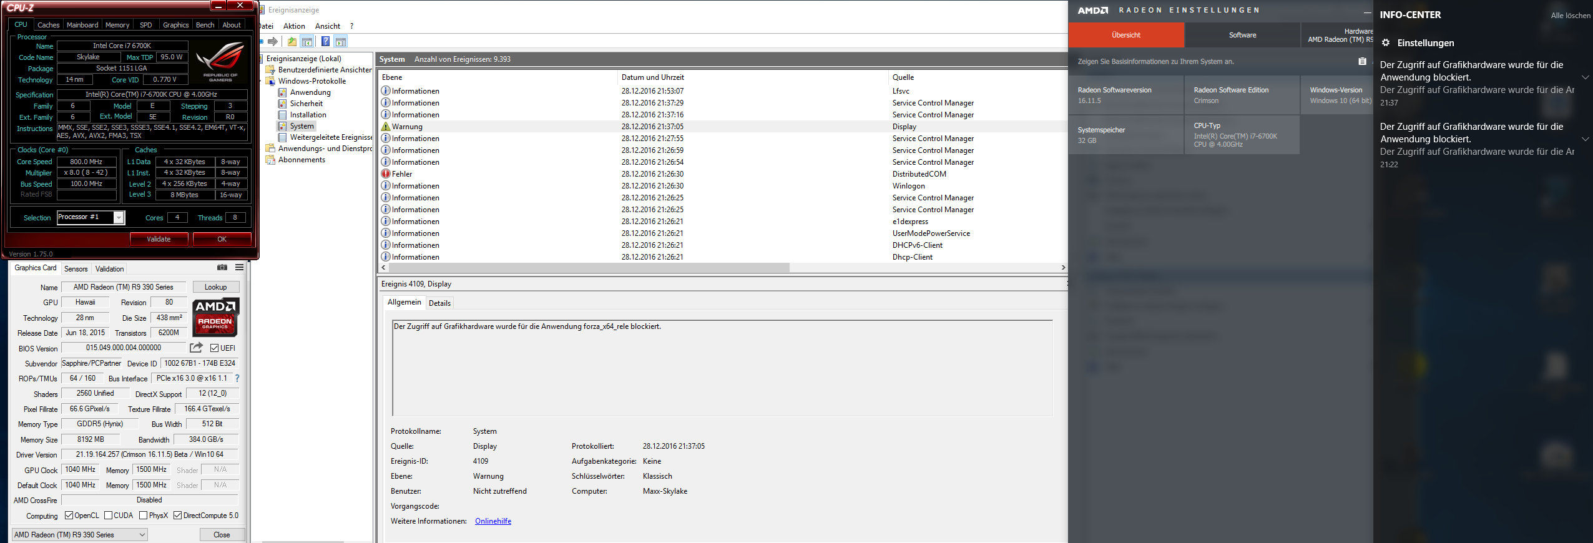The image size is (1593, 543).
Task: Click the BIOS export share icon in GPU-Z
Action: pos(197,347)
